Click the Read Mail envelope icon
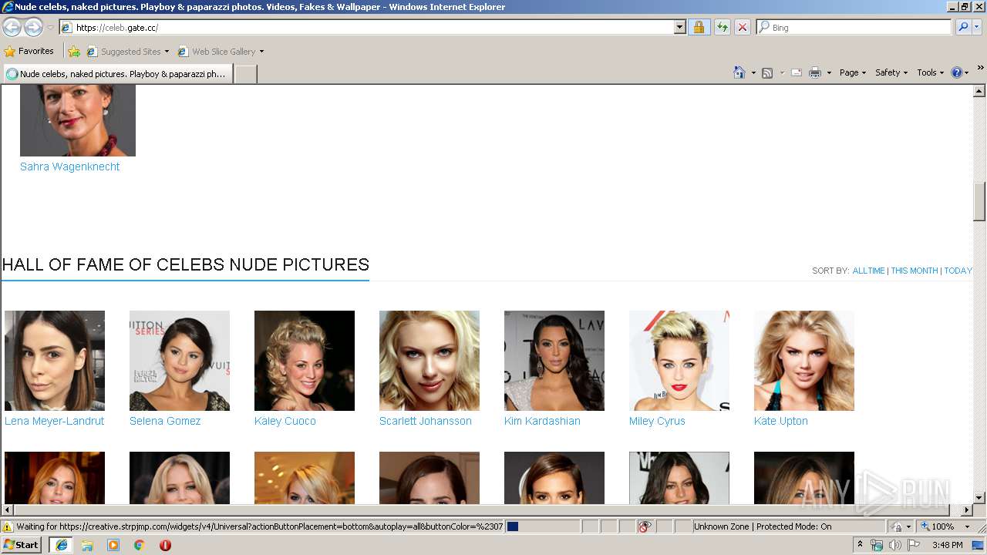This screenshot has height=555, width=987. click(797, 72)
